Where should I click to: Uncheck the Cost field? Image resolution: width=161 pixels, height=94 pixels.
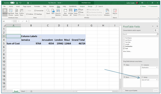(124, 49)
